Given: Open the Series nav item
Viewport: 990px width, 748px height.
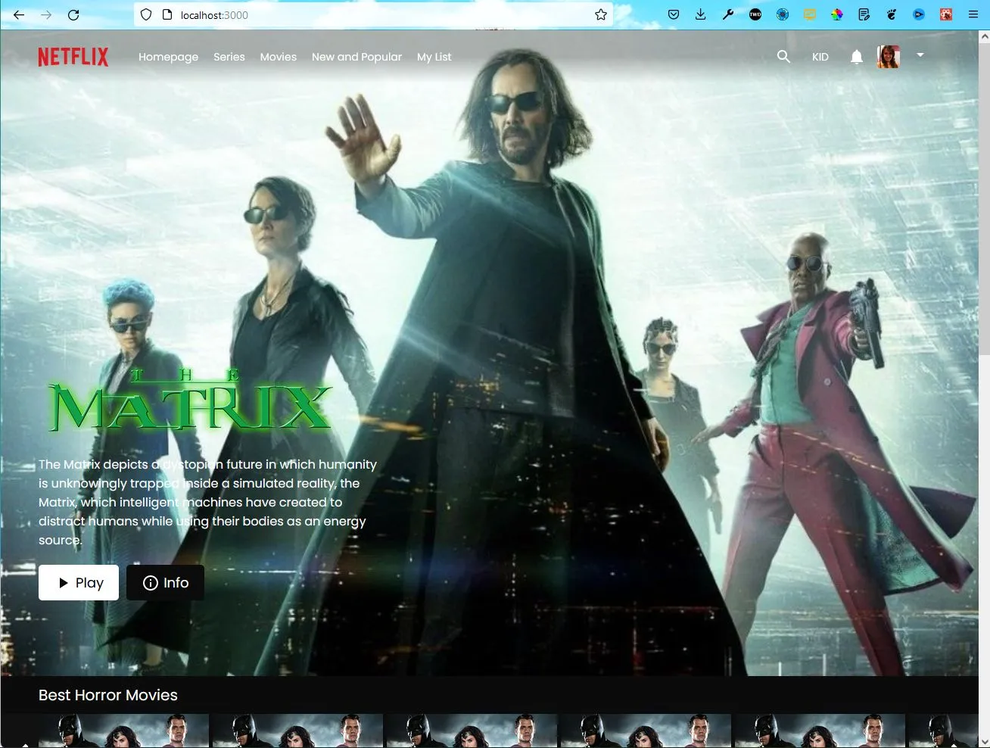Looking at the screenshot, I should (229, 57).
